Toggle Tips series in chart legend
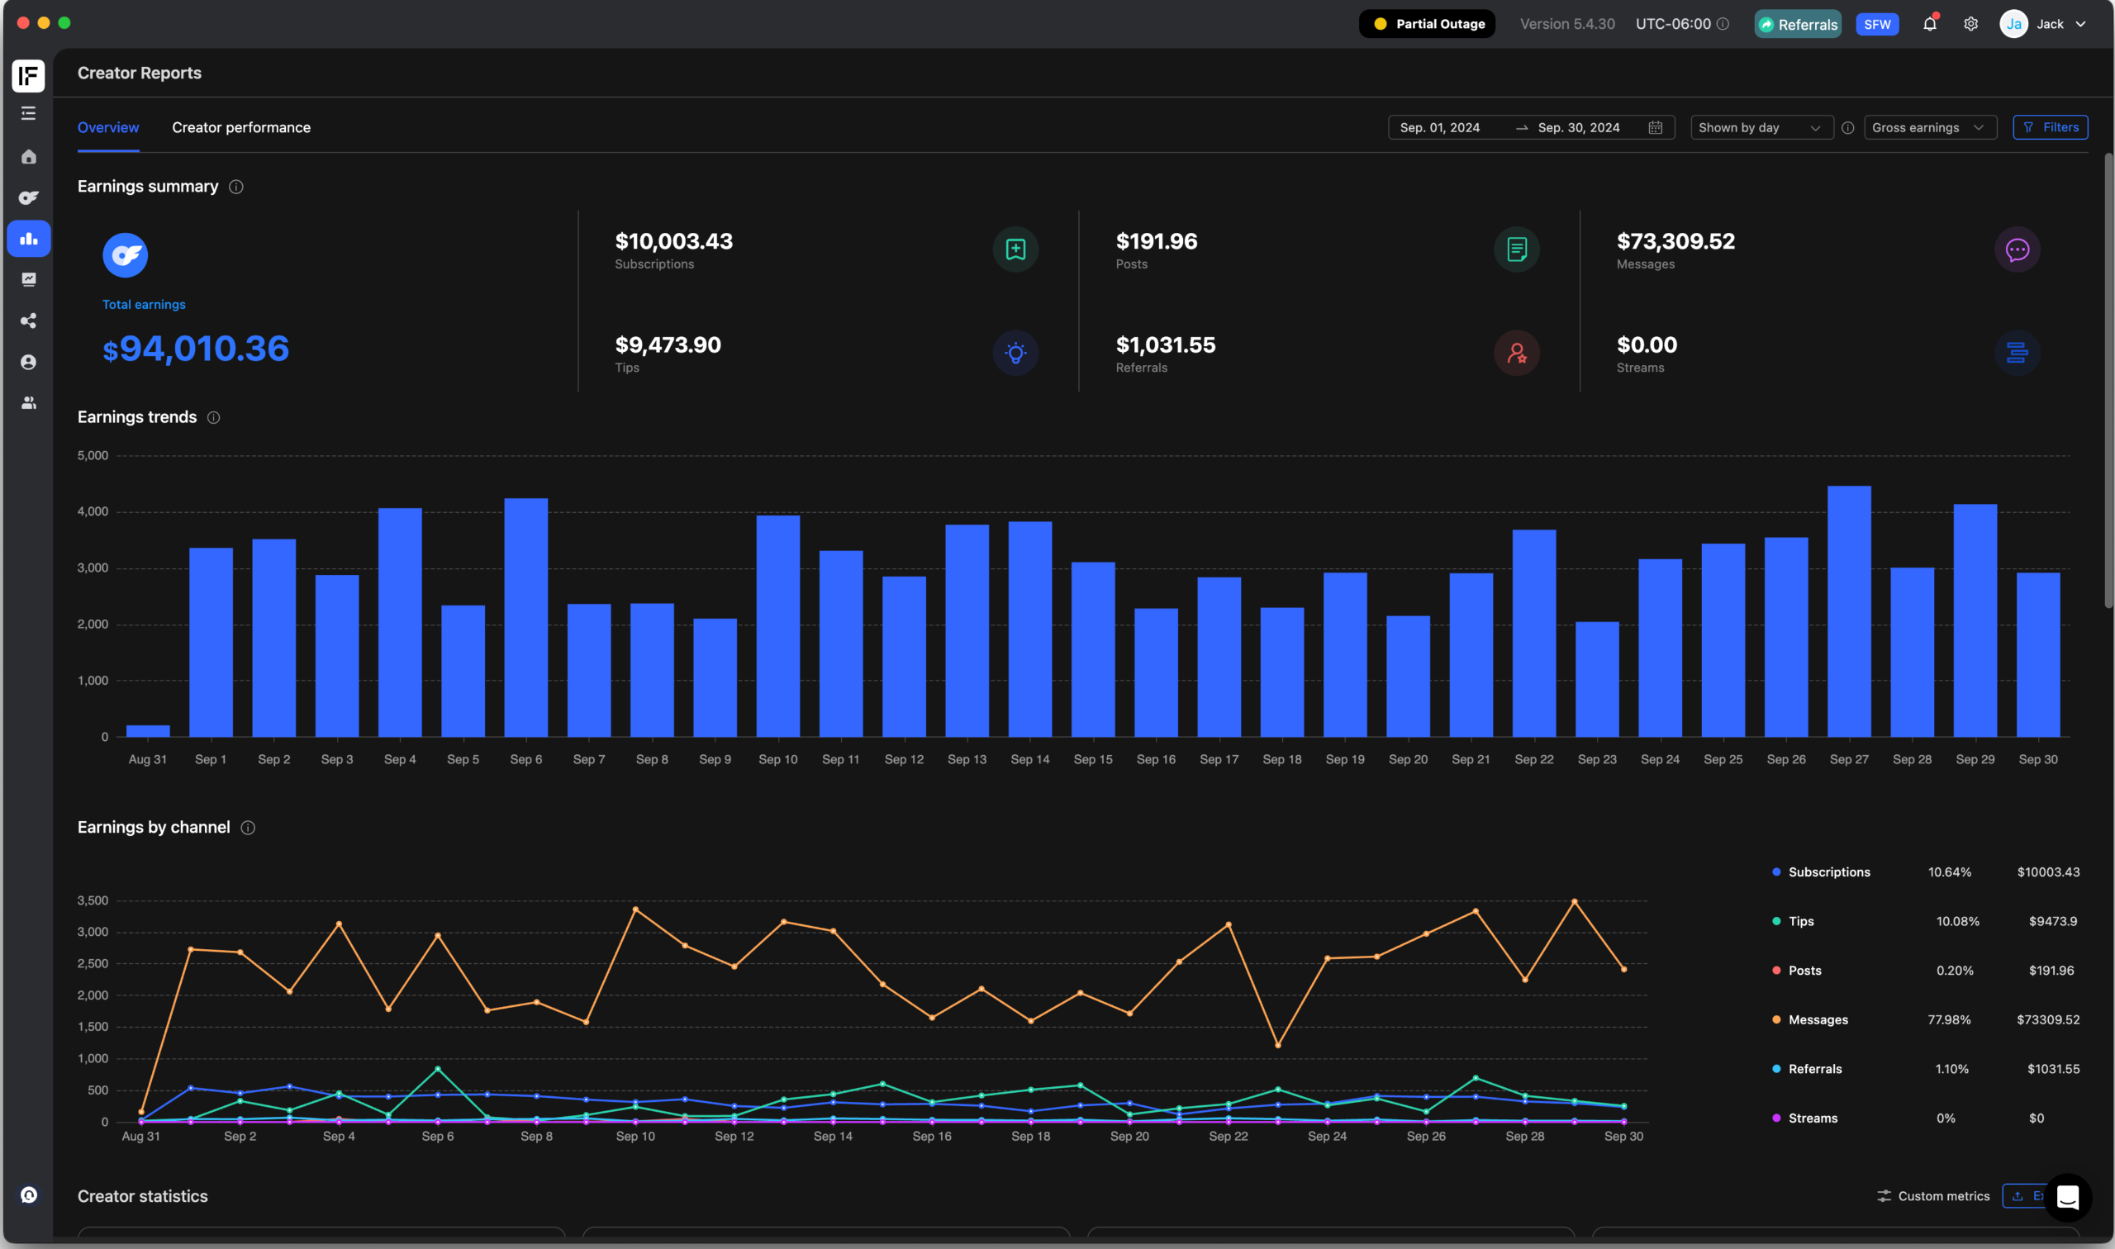This screenshot has height=1249, width=2115. pyautogui.click(x=1800, y=921)
